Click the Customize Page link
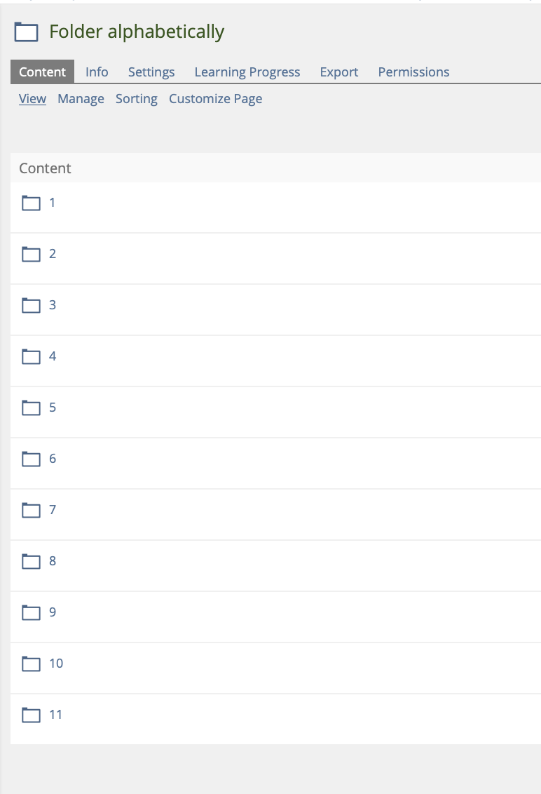This screenshot has height=794, width=541. [215, 99]
